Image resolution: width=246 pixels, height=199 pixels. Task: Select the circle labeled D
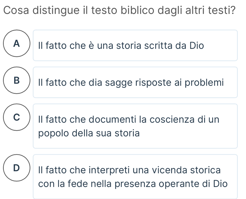17,168
